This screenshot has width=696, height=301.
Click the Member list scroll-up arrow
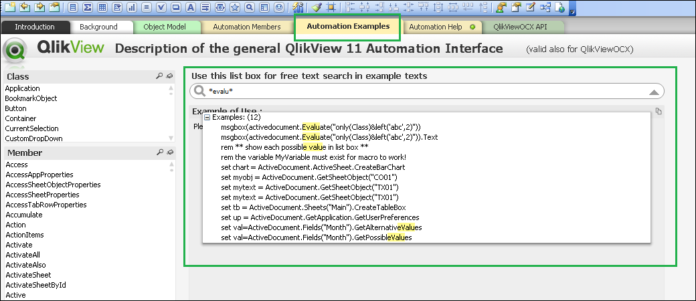(171, 163)
